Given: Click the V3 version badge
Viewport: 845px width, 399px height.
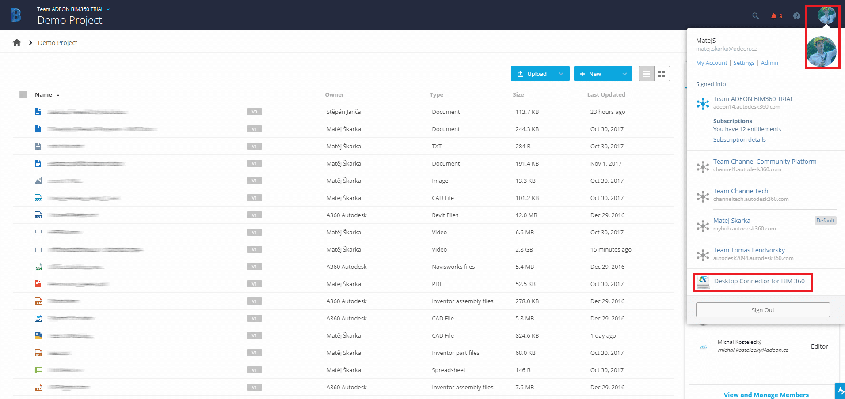Looking at the screenshot, I should point(255,112).
